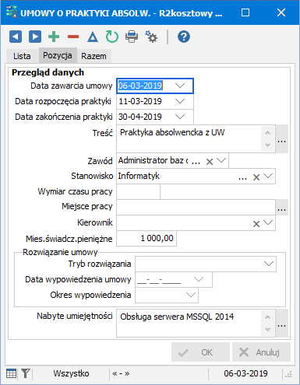Open Stanowisko lookup ellipsis
The height and width of the screenshot is (385, 300).
click(242, 178)
